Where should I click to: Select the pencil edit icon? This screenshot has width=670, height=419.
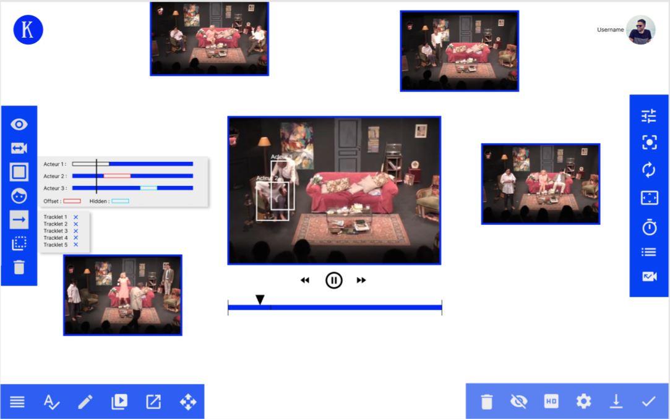pos(85,402)
